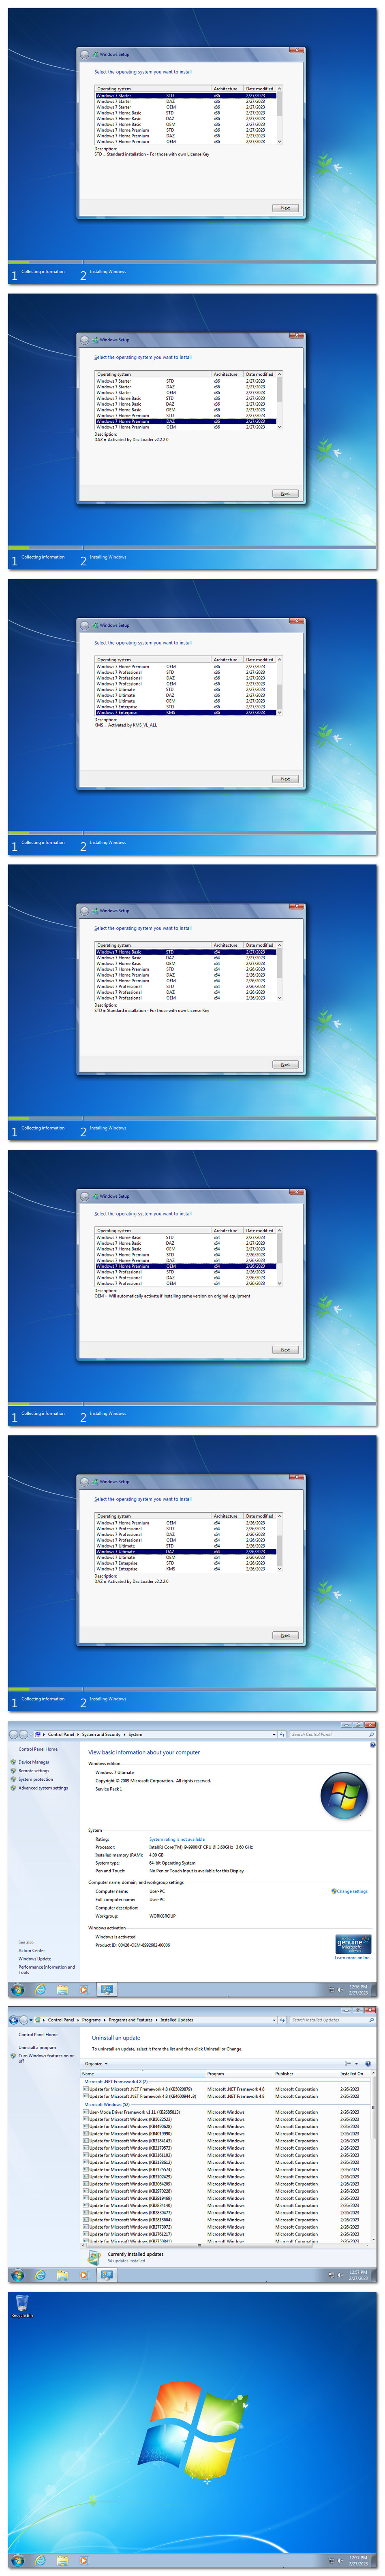Viewport: 385px width, 2576px height.
Task: Open Performance Information and Tools link
Action: pyautogui.click(x=46, y=1969)
